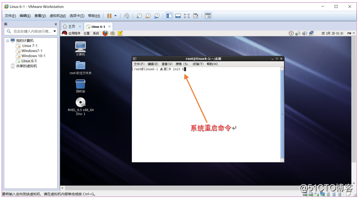Toggle the library sidebar view button

169,16
